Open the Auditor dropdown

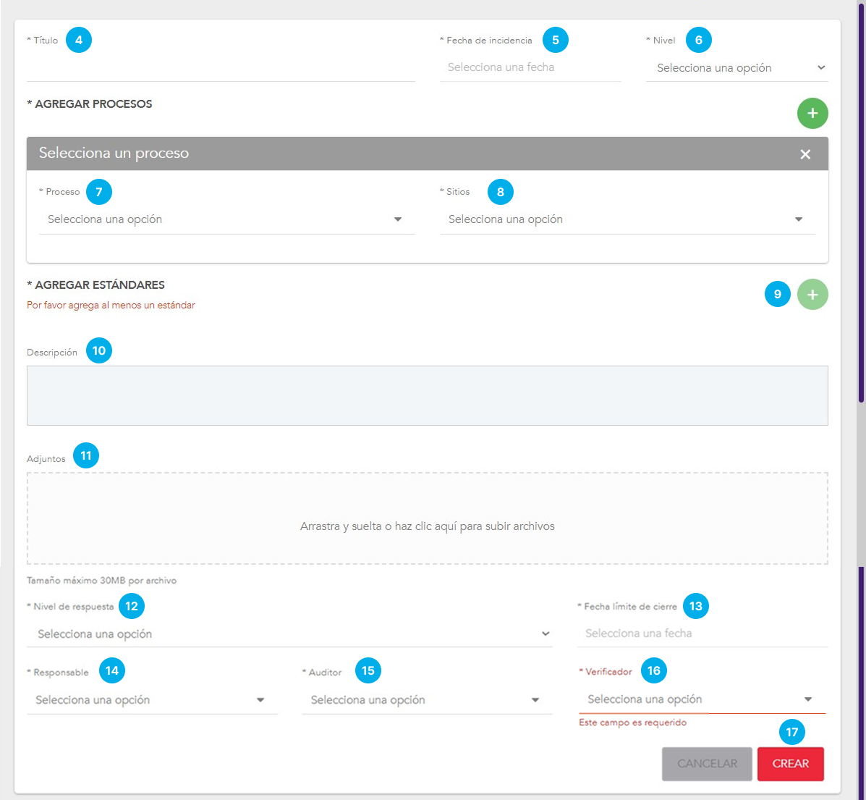pyautogui.click(x=426, y=700)
